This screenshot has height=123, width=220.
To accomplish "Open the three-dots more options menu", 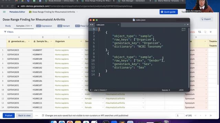I will click(37, 115).
